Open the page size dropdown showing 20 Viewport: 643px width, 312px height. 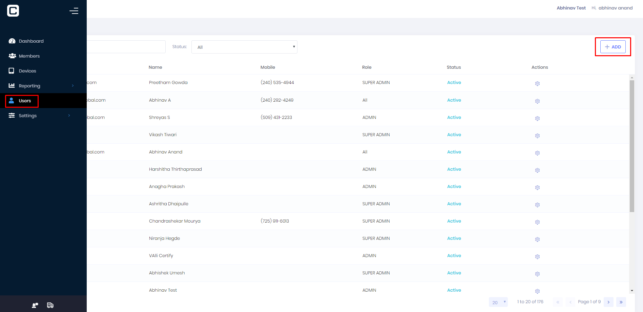498,302
